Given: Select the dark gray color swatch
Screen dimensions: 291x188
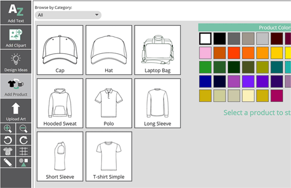Looking at the screenshot, I should coord(234,39).
